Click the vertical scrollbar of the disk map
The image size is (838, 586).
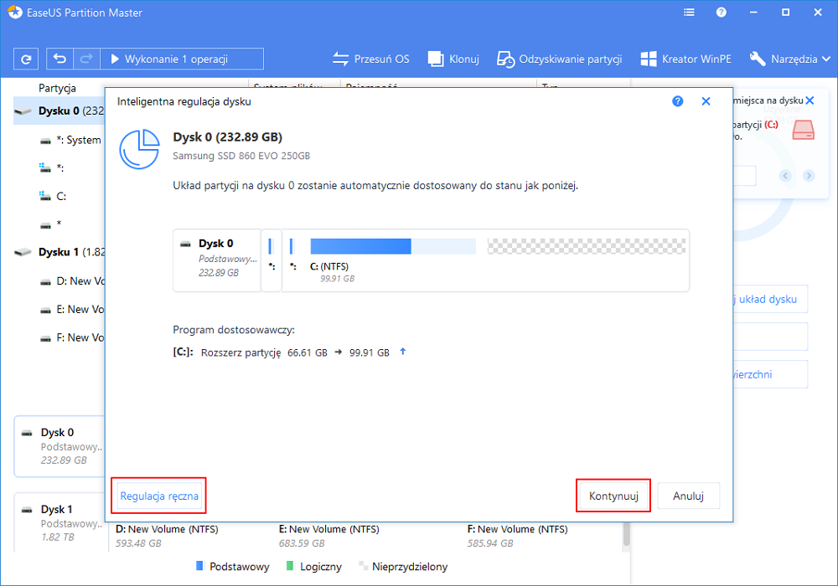[x=626, y=534]
